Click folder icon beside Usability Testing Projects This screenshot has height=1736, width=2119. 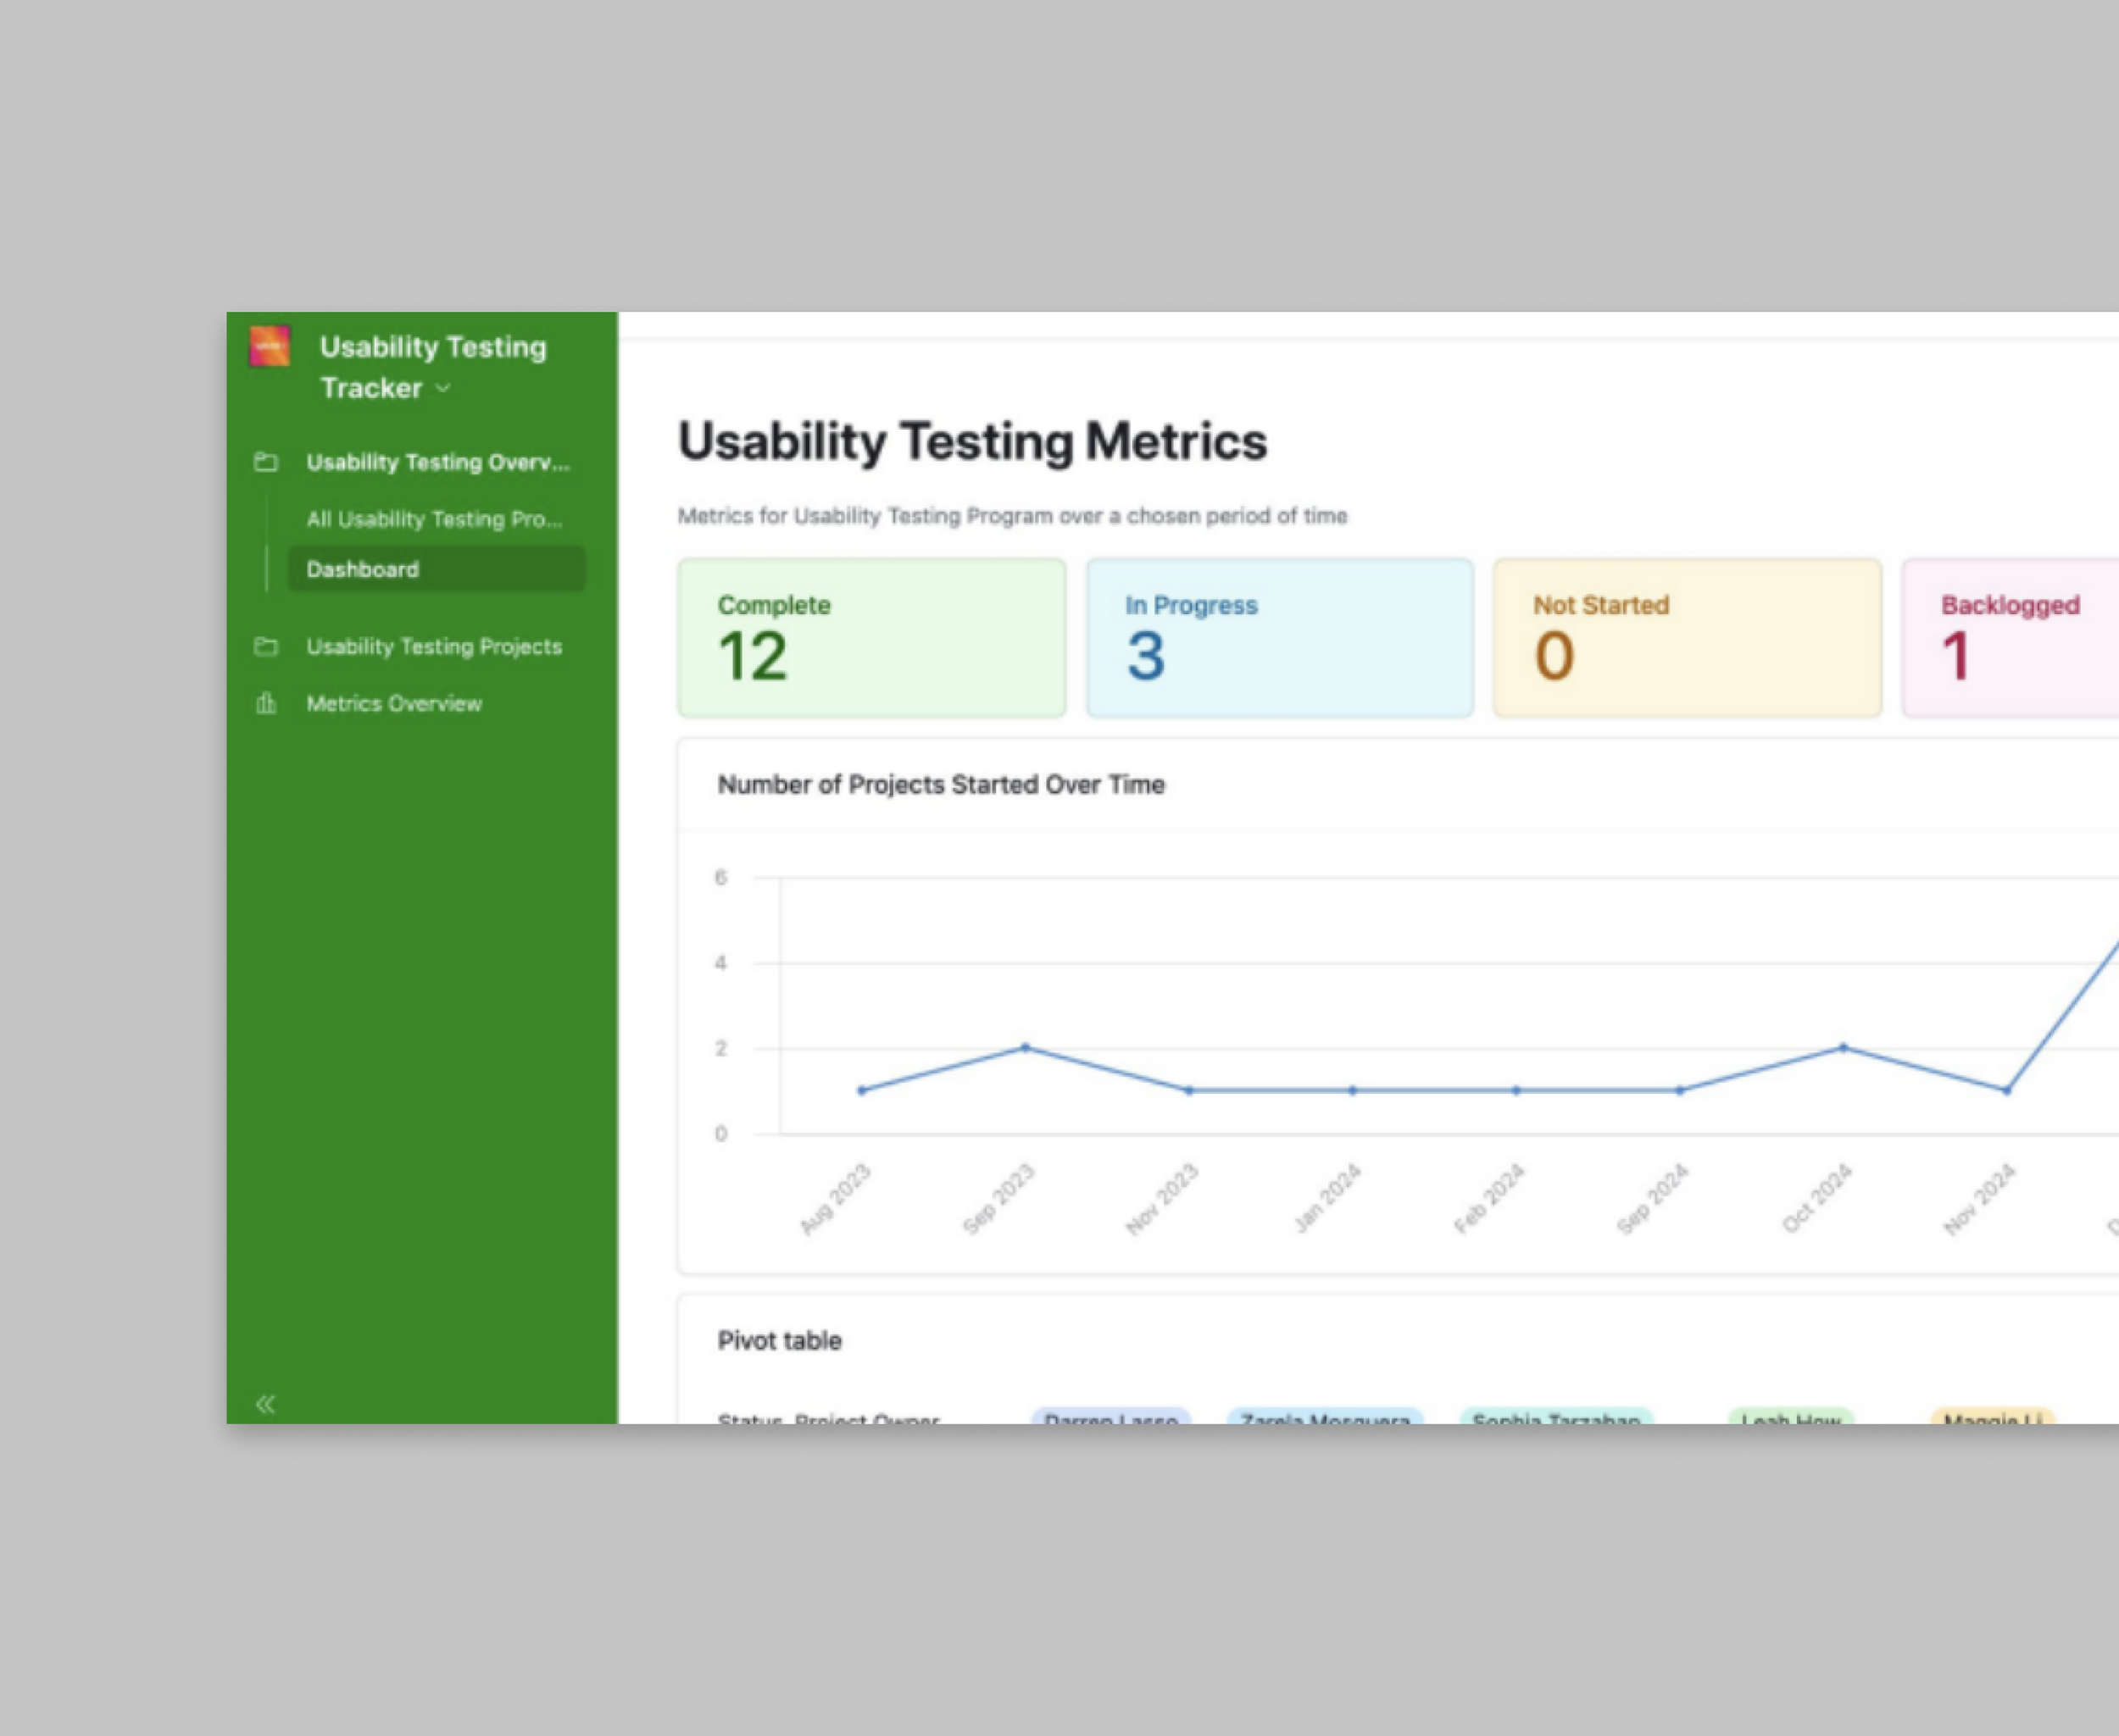(x=265, y=646)
